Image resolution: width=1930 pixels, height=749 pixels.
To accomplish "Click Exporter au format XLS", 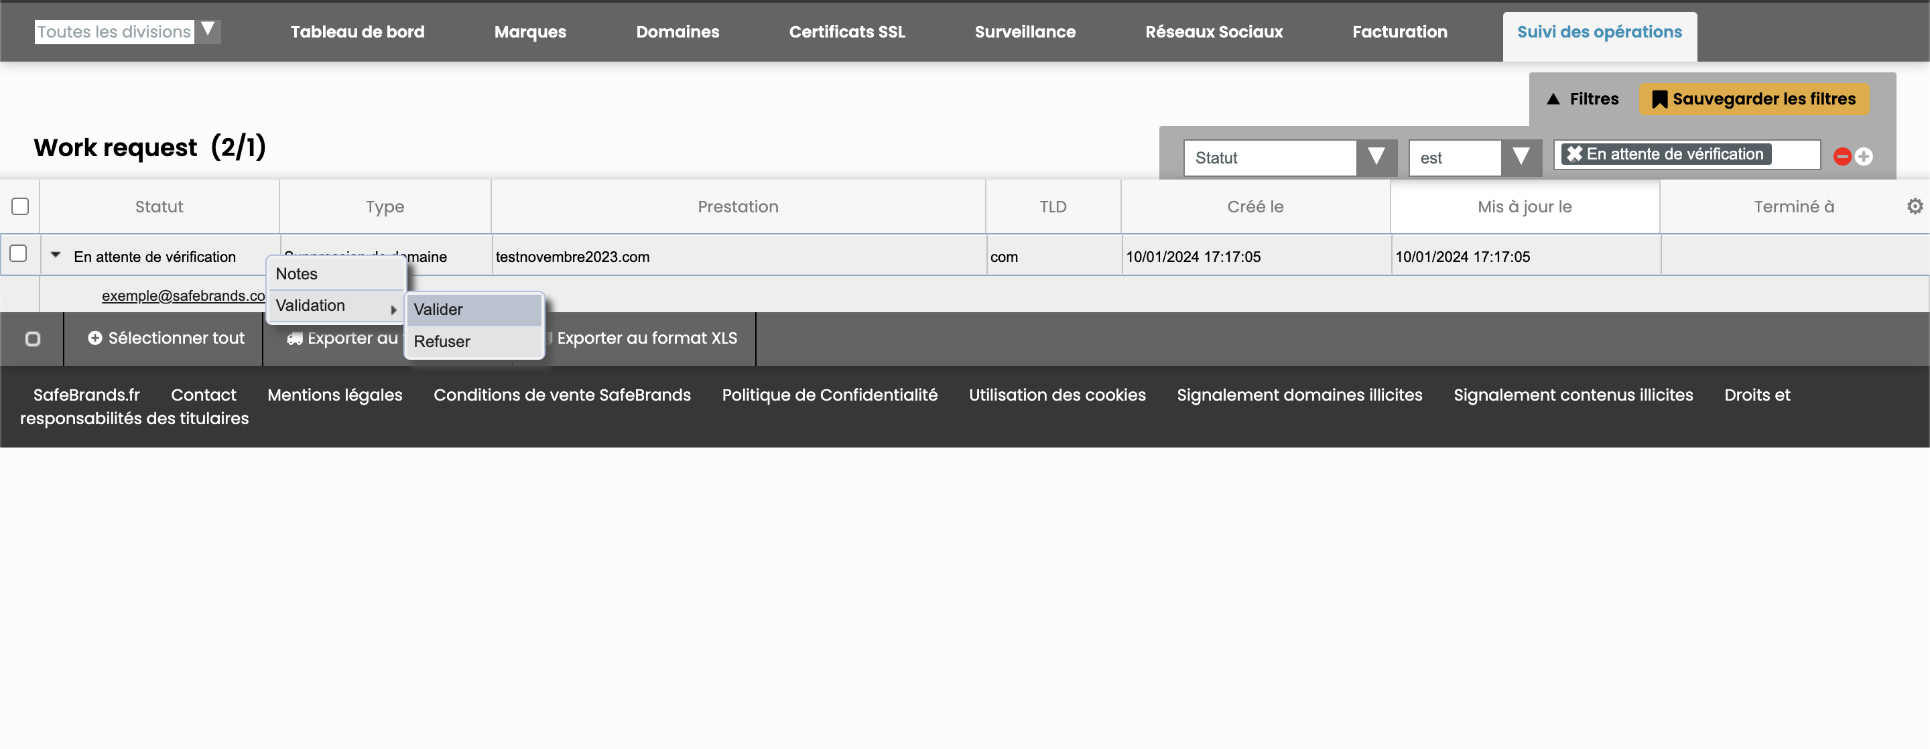I will tap(646, 338).
